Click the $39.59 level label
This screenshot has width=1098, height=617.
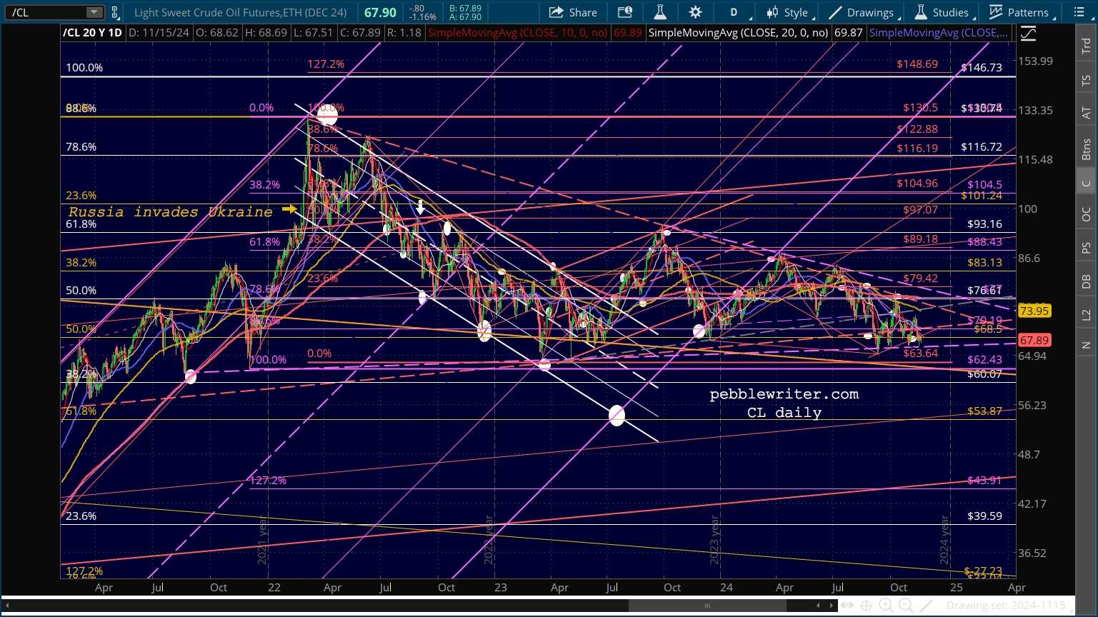pos(984,516)
